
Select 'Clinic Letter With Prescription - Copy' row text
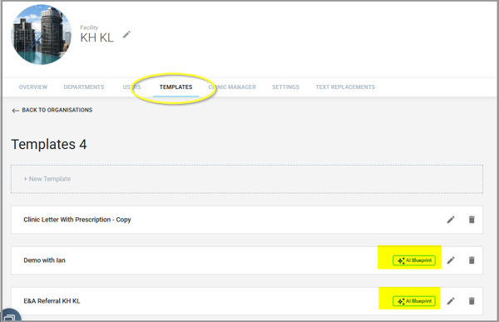pos(77,220)
